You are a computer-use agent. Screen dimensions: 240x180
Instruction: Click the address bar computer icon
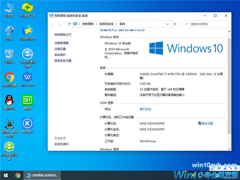pyautogui.click(x=75, y=24)
